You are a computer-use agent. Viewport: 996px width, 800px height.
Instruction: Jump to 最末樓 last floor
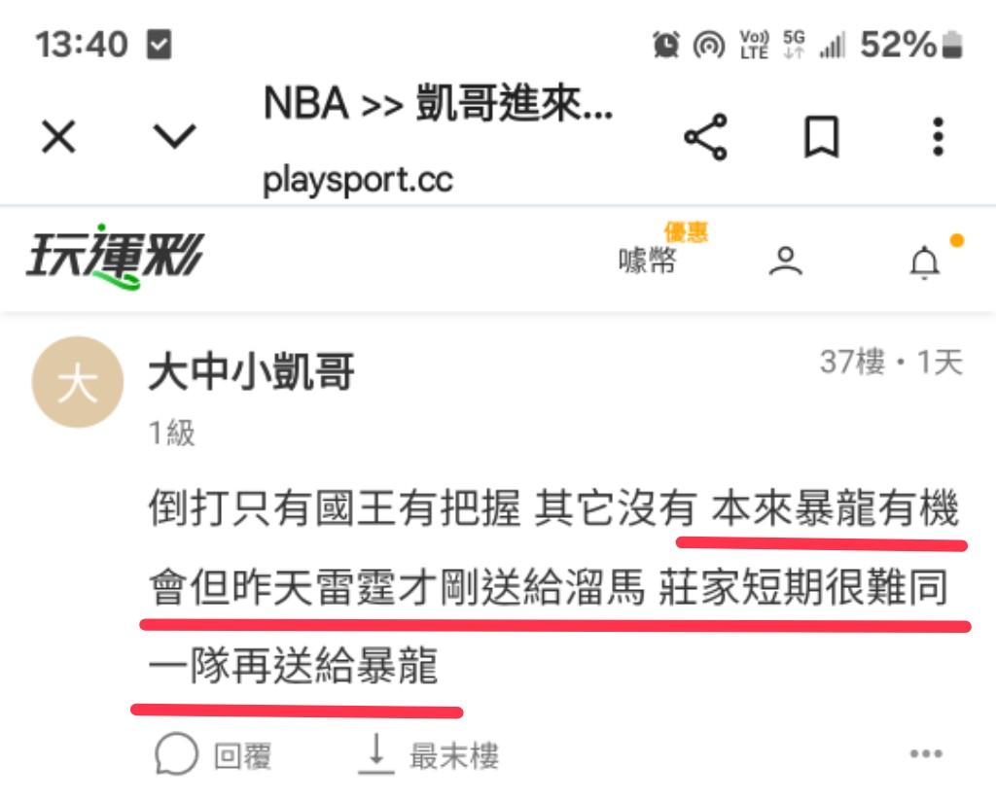(x=454, y=756)
